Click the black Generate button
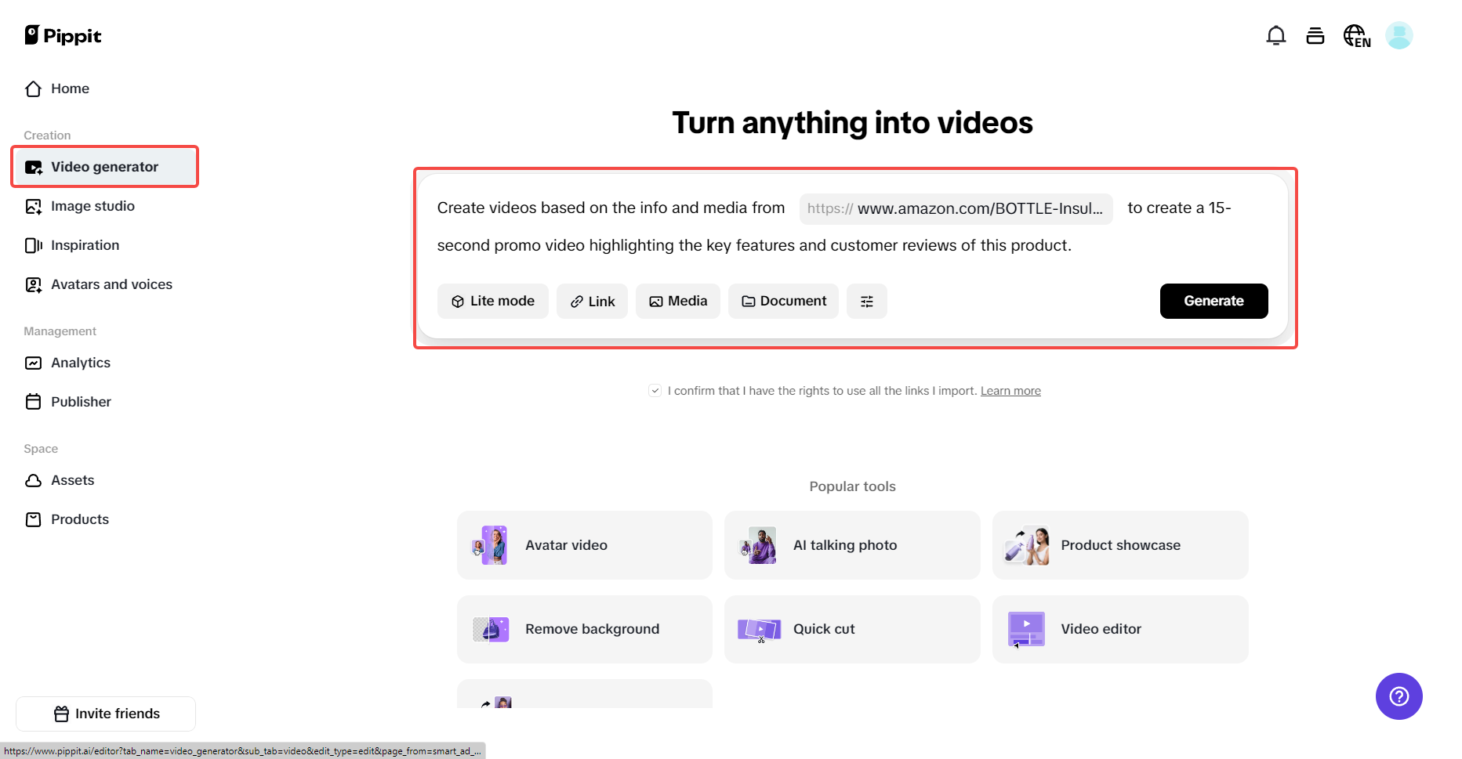This screenshot has height=759, width=1462. (x=1214, y=302)
